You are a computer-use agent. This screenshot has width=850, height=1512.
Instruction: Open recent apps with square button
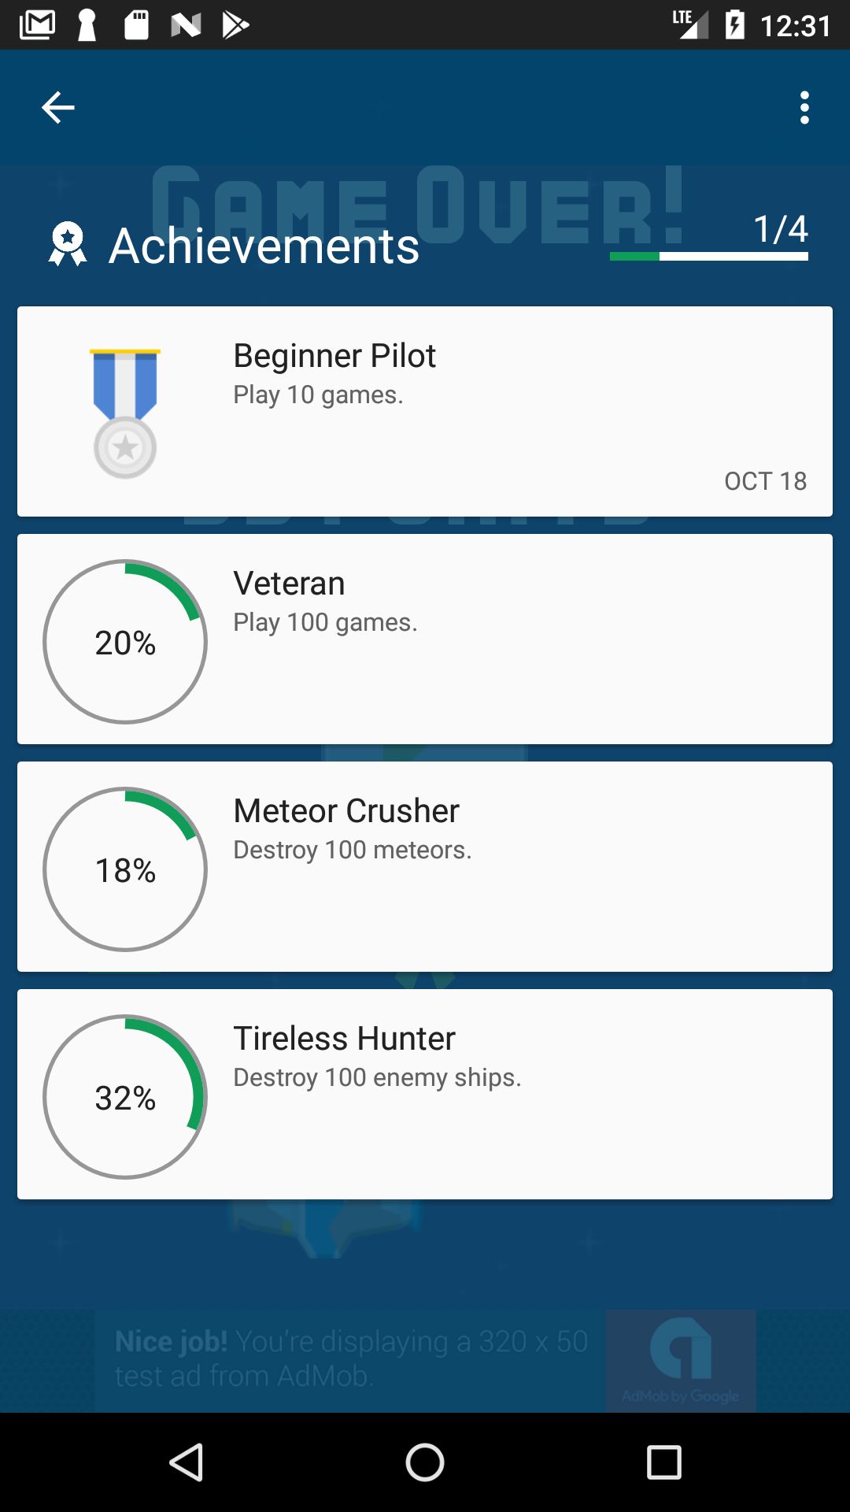pos(663,1463)
